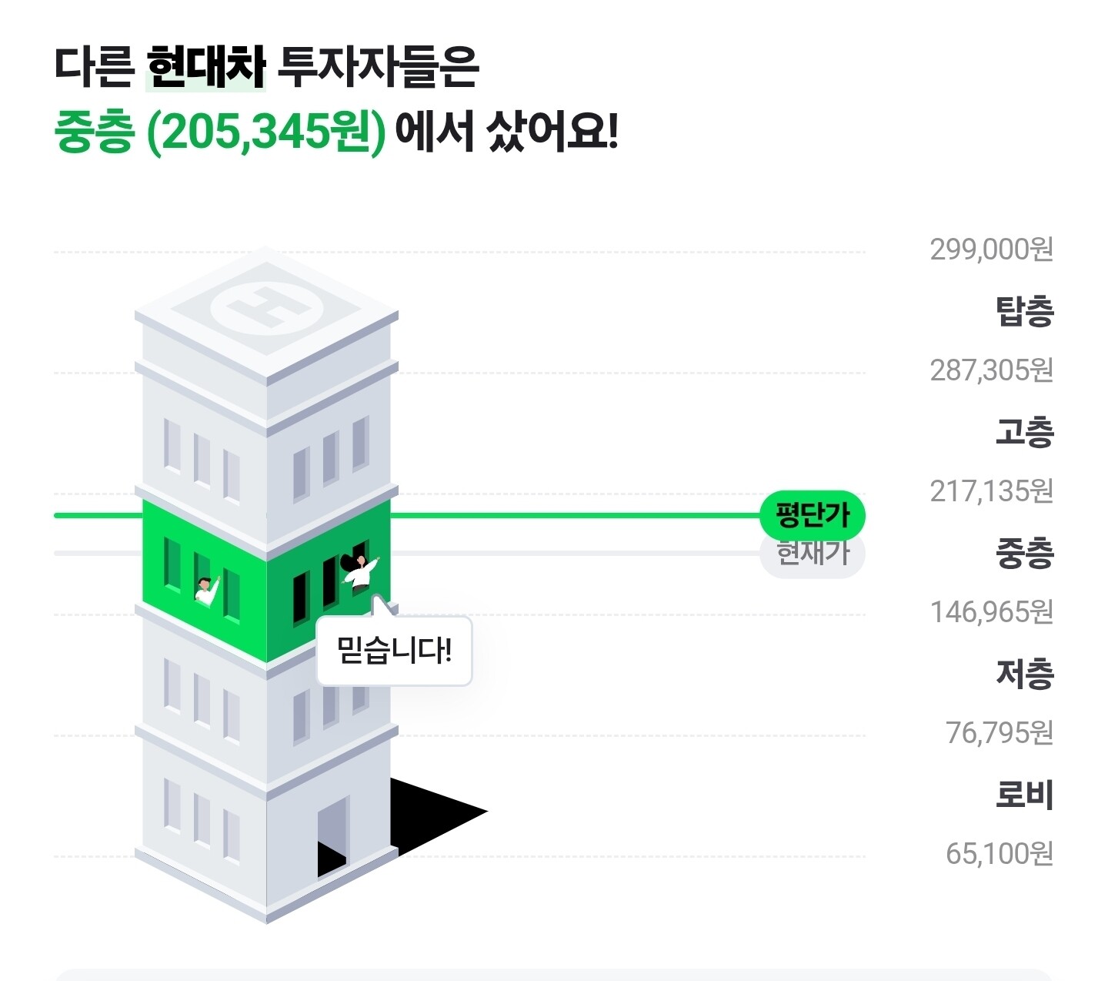
Task: Select the 고층 floor label
Action: [1023, 432]
